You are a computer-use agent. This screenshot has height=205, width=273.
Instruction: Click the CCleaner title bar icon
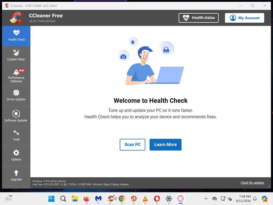click(x=7, y=6)
